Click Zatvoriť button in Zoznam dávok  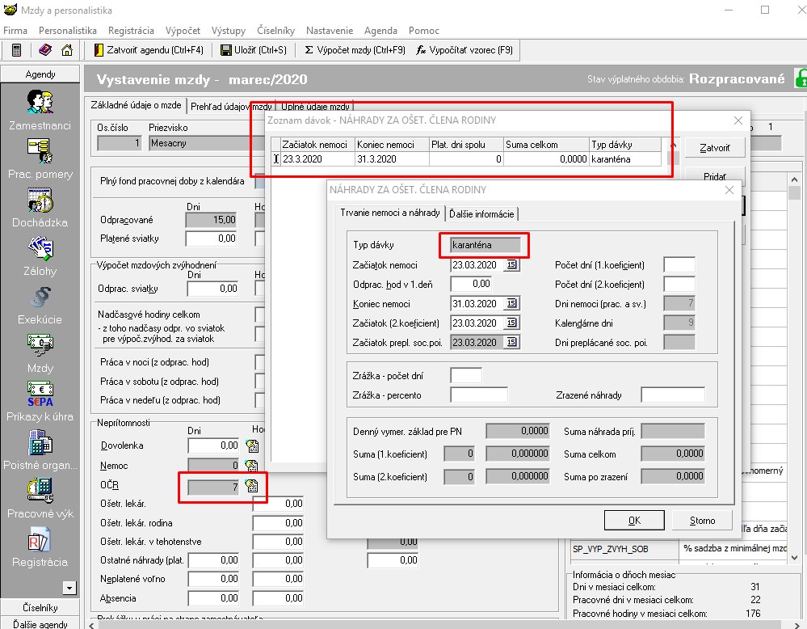(715, 148)
